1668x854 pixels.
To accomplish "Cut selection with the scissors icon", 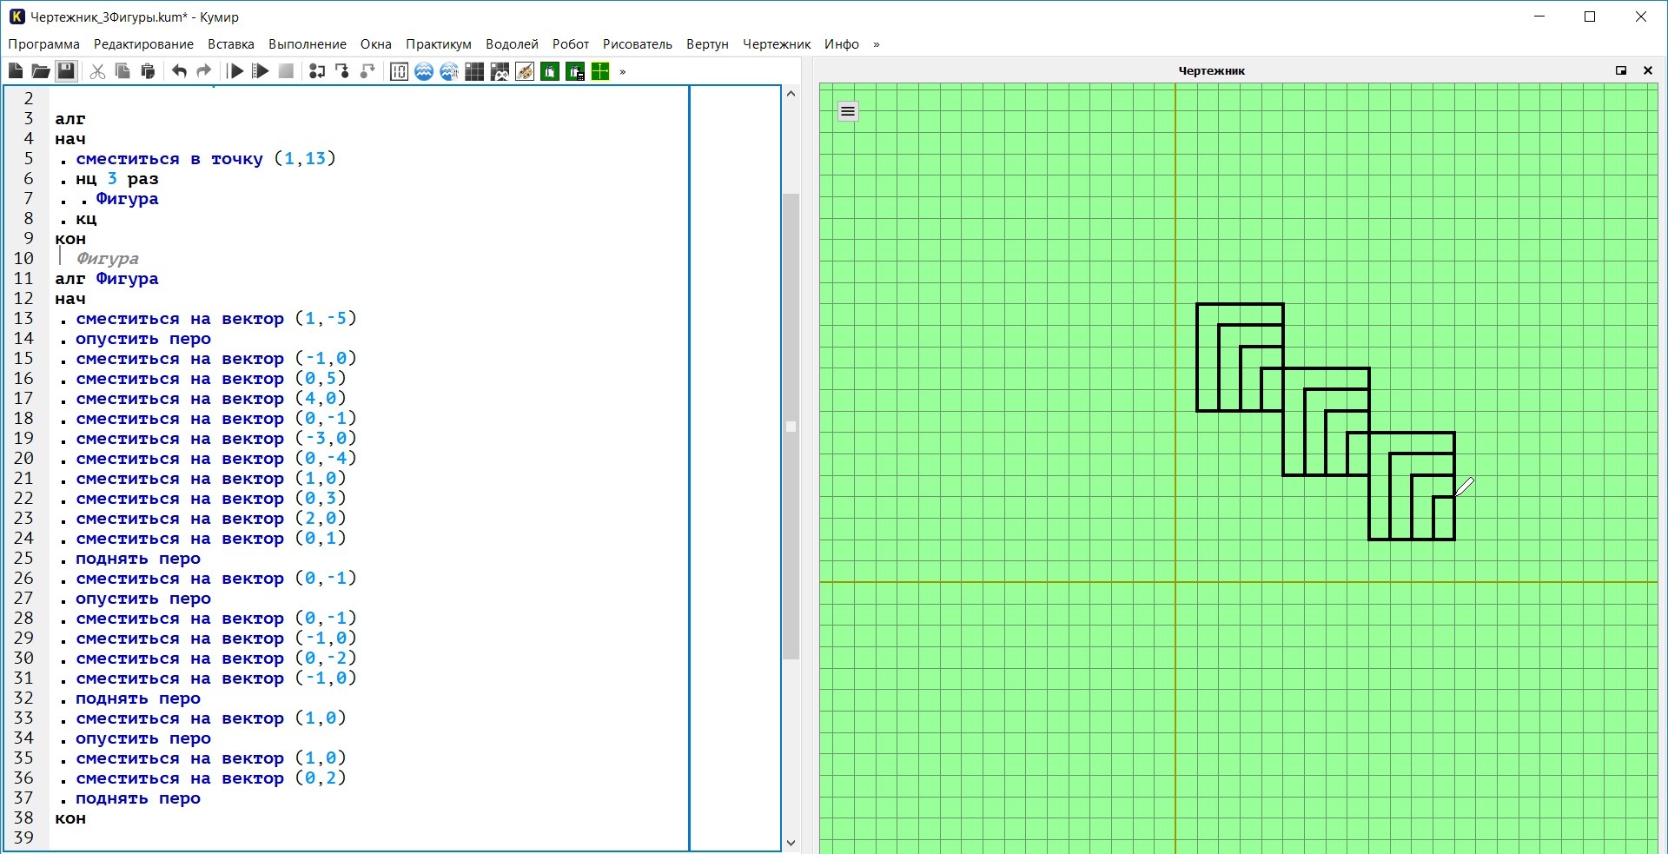I will 97,71.
